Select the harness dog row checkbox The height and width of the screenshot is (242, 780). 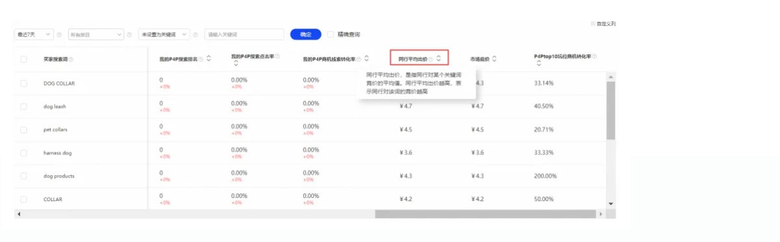(x=23, y=153)
